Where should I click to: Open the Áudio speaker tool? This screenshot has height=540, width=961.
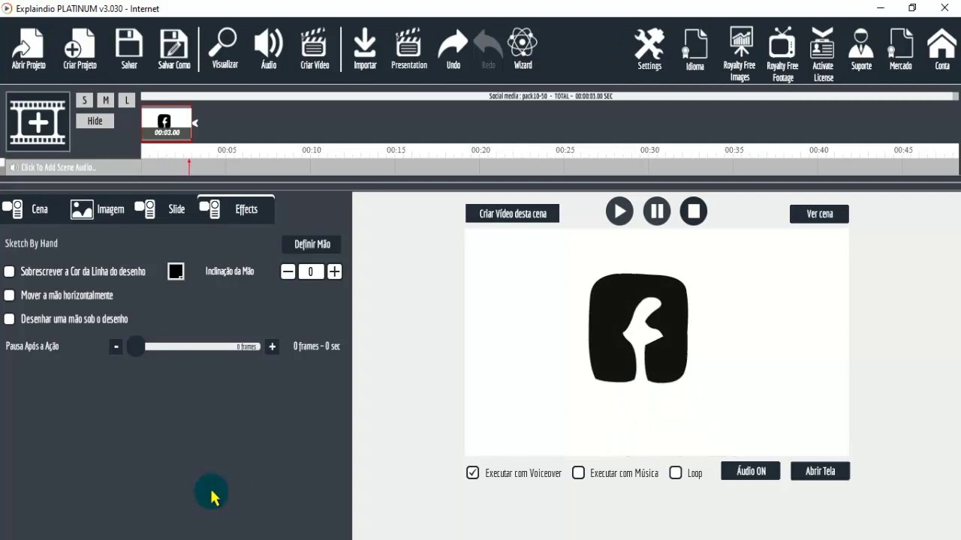click(269, 49)
